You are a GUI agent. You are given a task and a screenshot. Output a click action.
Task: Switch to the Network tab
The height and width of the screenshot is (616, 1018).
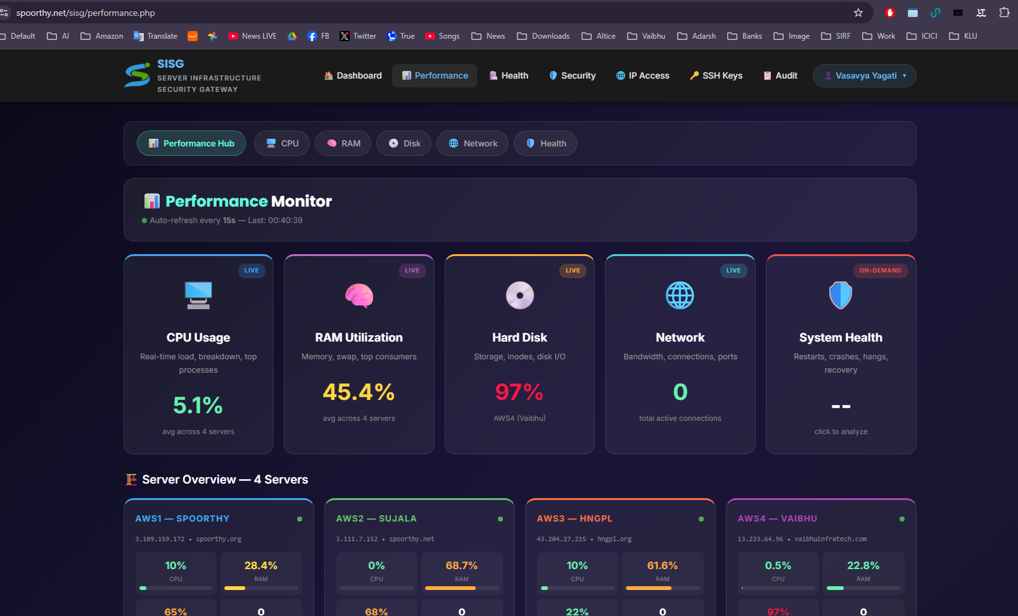click(x=473, y=143)
